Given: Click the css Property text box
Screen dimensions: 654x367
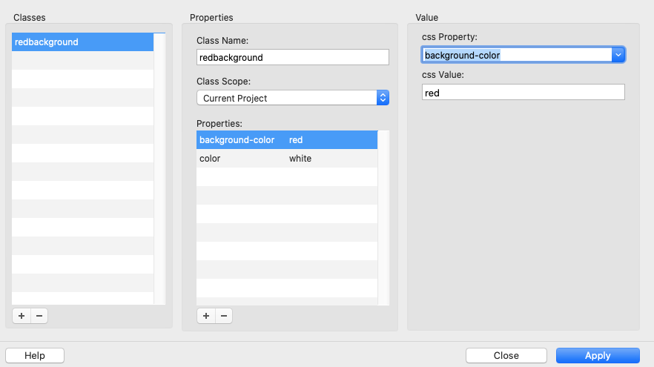Looking at the screenshot, I should coord(516,55).
